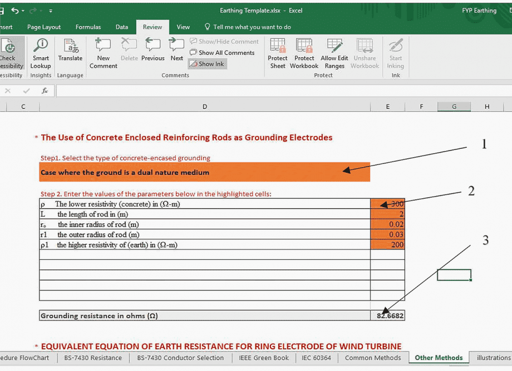The width and height of the screenshot is (512, 371).
Task: Select column C header
Action: [23, 107]
